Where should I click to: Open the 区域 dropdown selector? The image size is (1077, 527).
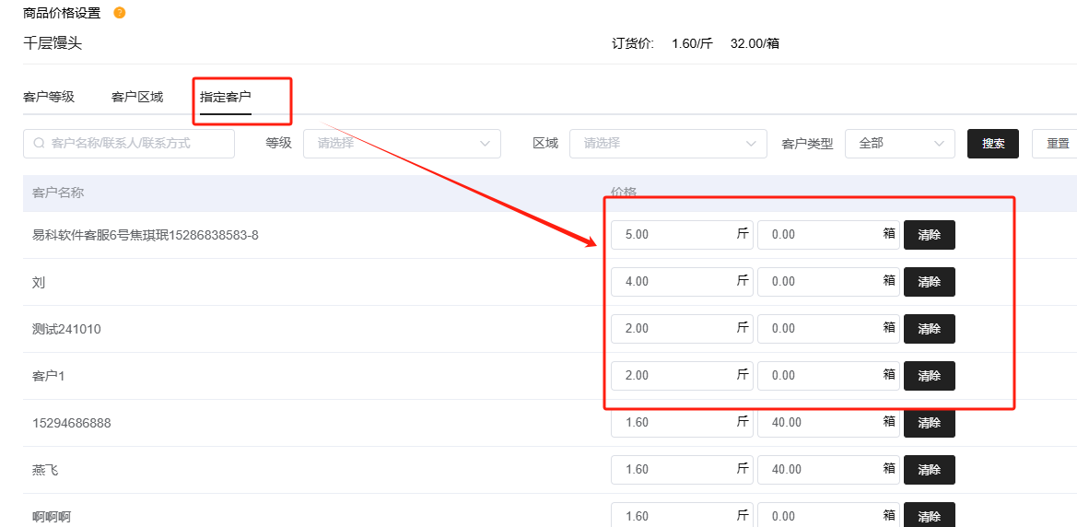click(668, 144)
